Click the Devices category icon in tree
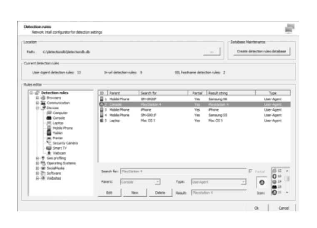This screenshot has width=317, height=228. pyautogui.click(x=43, y=108)
